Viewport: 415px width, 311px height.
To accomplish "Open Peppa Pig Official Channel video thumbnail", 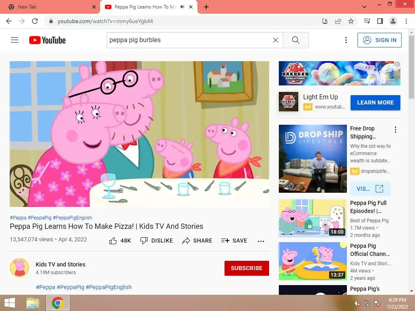I will (x=312, y=261).
